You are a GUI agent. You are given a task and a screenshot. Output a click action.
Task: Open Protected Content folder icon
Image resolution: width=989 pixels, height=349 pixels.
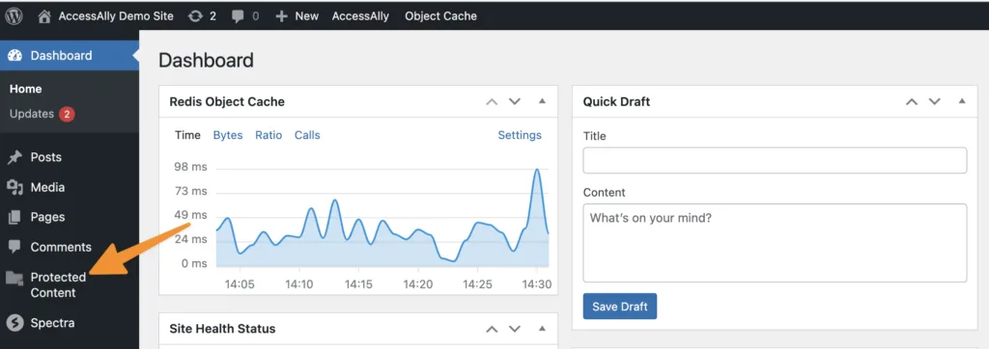click(14, 278)
